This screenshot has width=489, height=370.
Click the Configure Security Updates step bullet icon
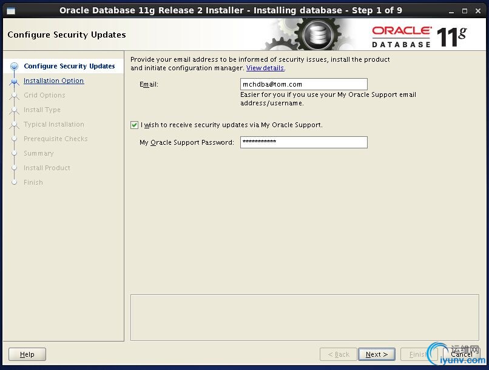[14, 66]
